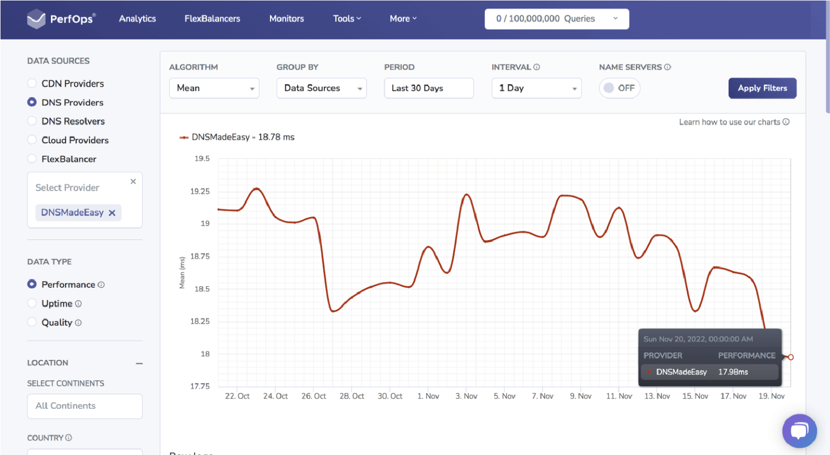Clear the Select Provider box
This screenshot has height=455, width=830.
133,181
